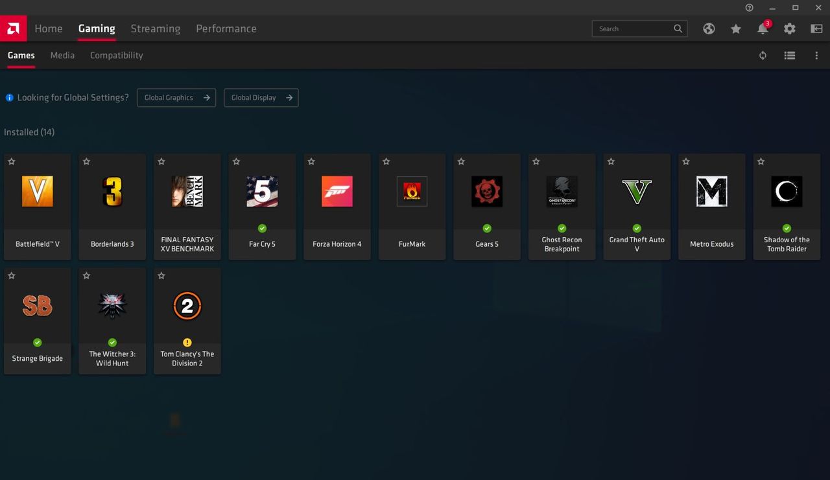Click the refresh games list icon
The width and height of the screenshot is (830, 480).
pyautogui.click(x=763, y=56)
